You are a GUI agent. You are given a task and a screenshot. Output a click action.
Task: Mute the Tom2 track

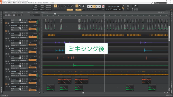pos(20,48)
